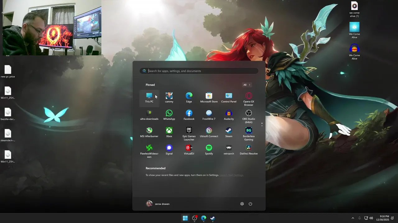The image size is (398, 223).
Task: Open network status tray icon
Action: (x=366, y=218)
